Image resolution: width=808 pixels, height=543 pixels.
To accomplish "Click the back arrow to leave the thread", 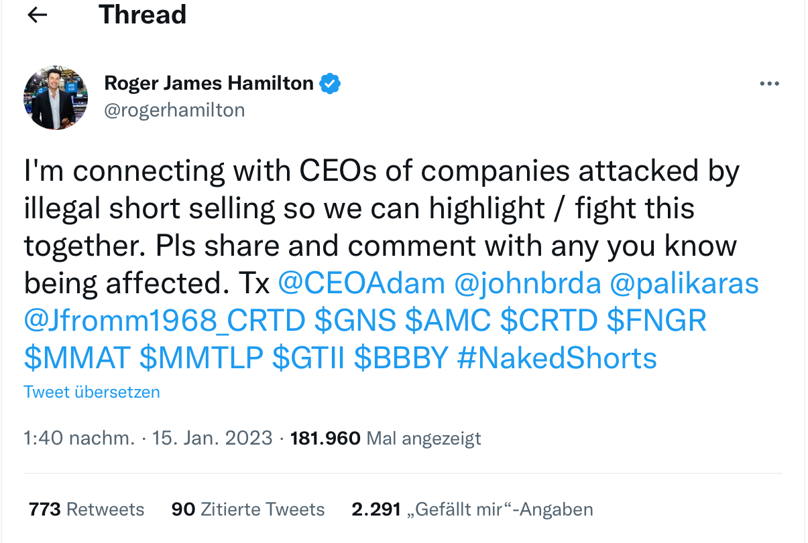I will [x=37, y=15].
